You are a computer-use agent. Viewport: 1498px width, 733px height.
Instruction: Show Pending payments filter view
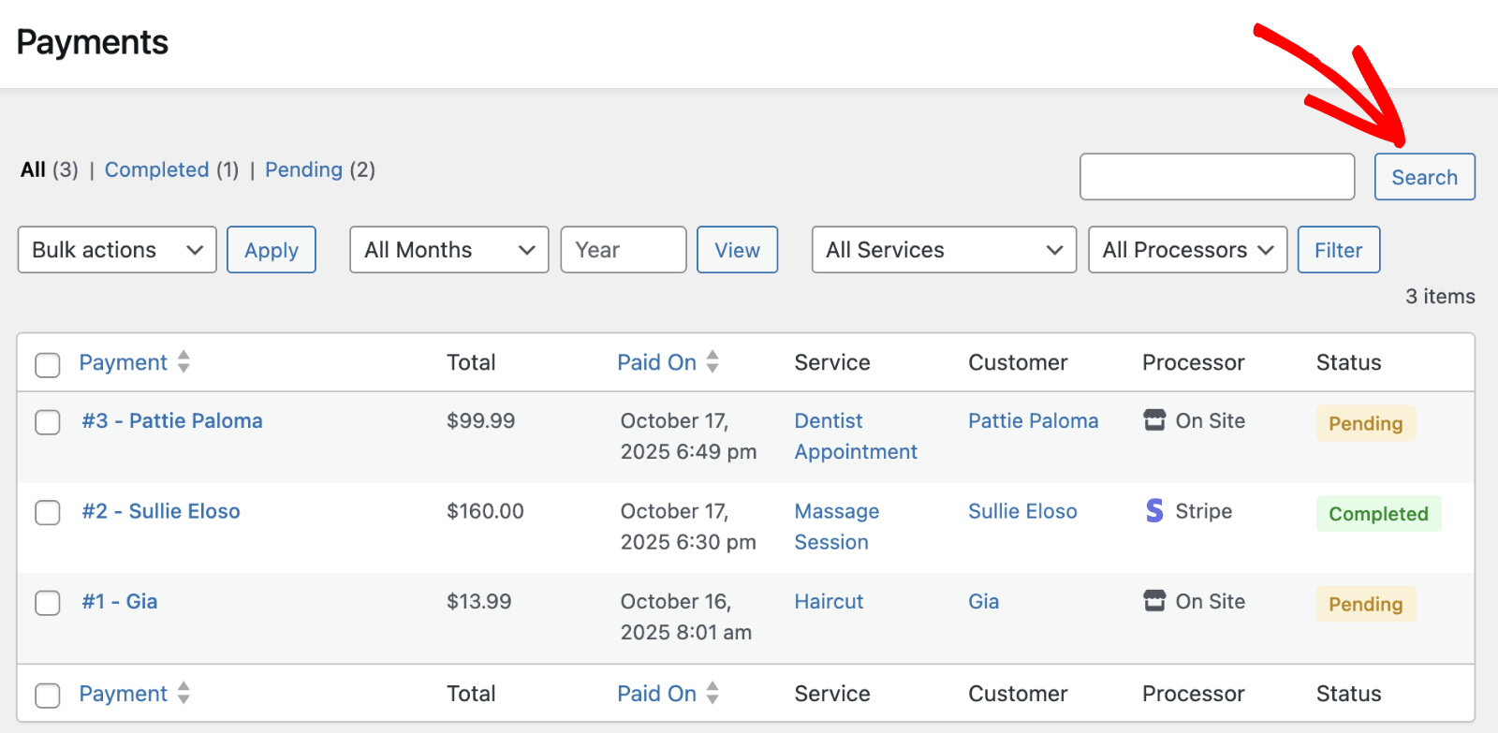point(303,169)
